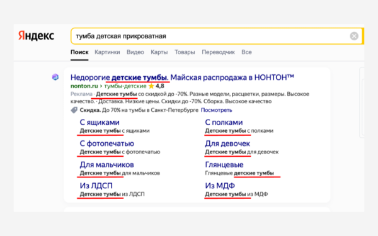Viewport: 378px width, 236px height.
Task: Click the description Глянцевые детские тумбы
Action: 239,173
